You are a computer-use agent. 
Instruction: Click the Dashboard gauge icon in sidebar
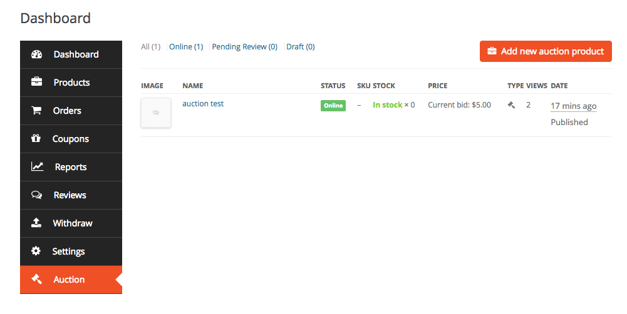36,54
